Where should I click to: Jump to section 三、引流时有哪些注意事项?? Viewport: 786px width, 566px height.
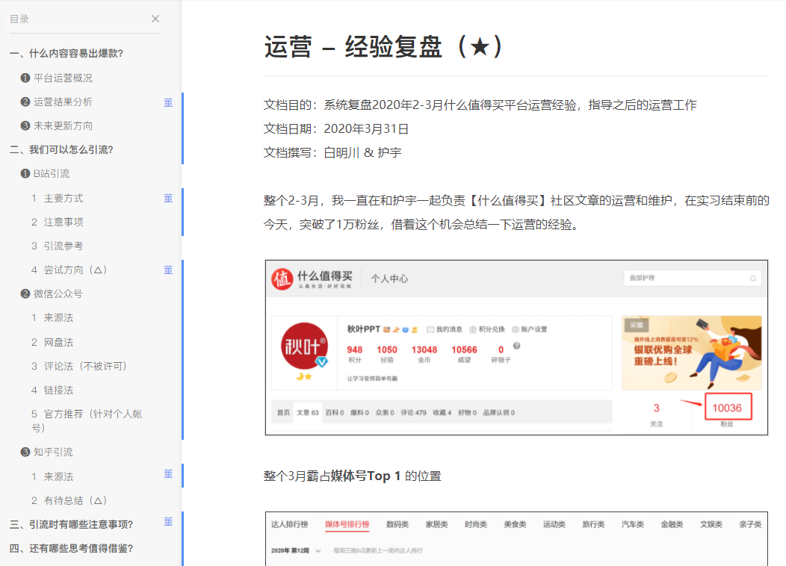pyautogui.click(x=71, y=524)
